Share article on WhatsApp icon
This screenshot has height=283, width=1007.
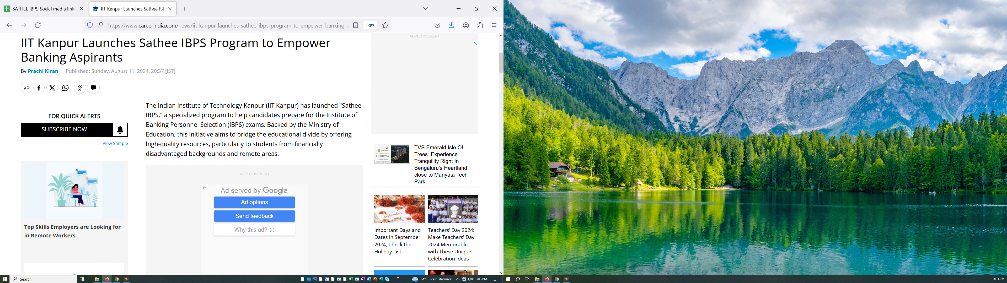pyautogui.click(x=66, y=88)
